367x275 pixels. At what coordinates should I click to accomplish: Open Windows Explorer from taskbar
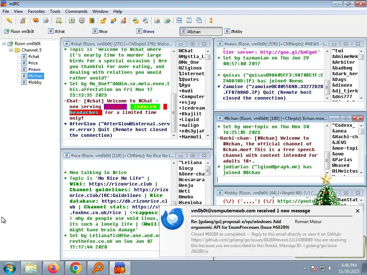[31, 268]
